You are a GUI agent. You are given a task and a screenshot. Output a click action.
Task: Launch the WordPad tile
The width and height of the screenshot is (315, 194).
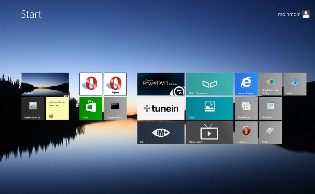(271, 108)
